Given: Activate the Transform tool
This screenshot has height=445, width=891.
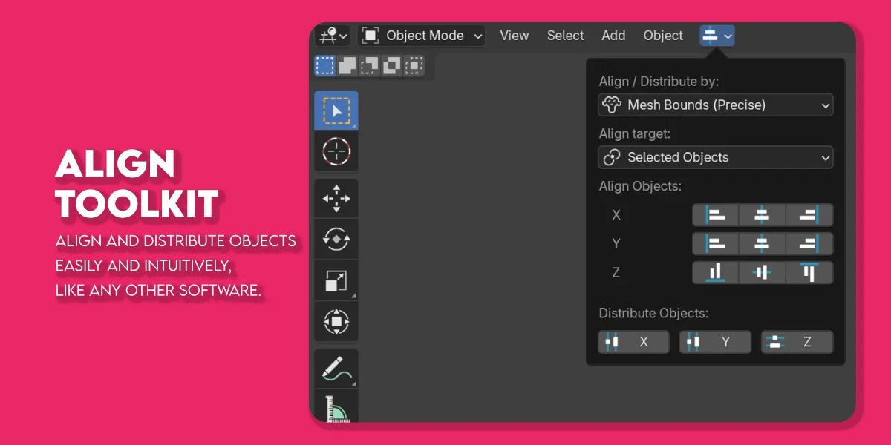Looking at the screenshot, I should click(336, 320).
